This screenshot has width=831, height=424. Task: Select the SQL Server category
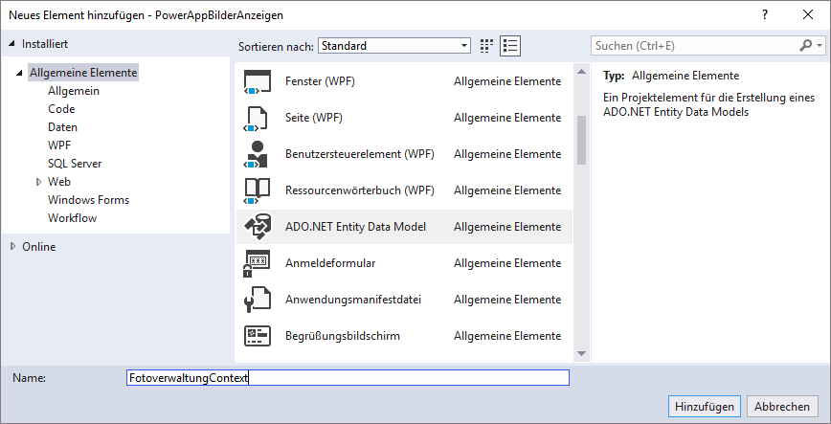pos(75,164)
